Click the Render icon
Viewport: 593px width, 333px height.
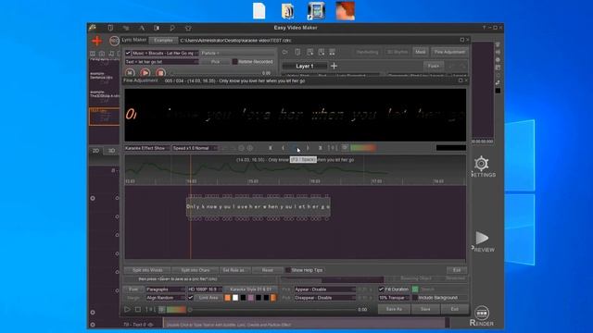coord(482,313)
